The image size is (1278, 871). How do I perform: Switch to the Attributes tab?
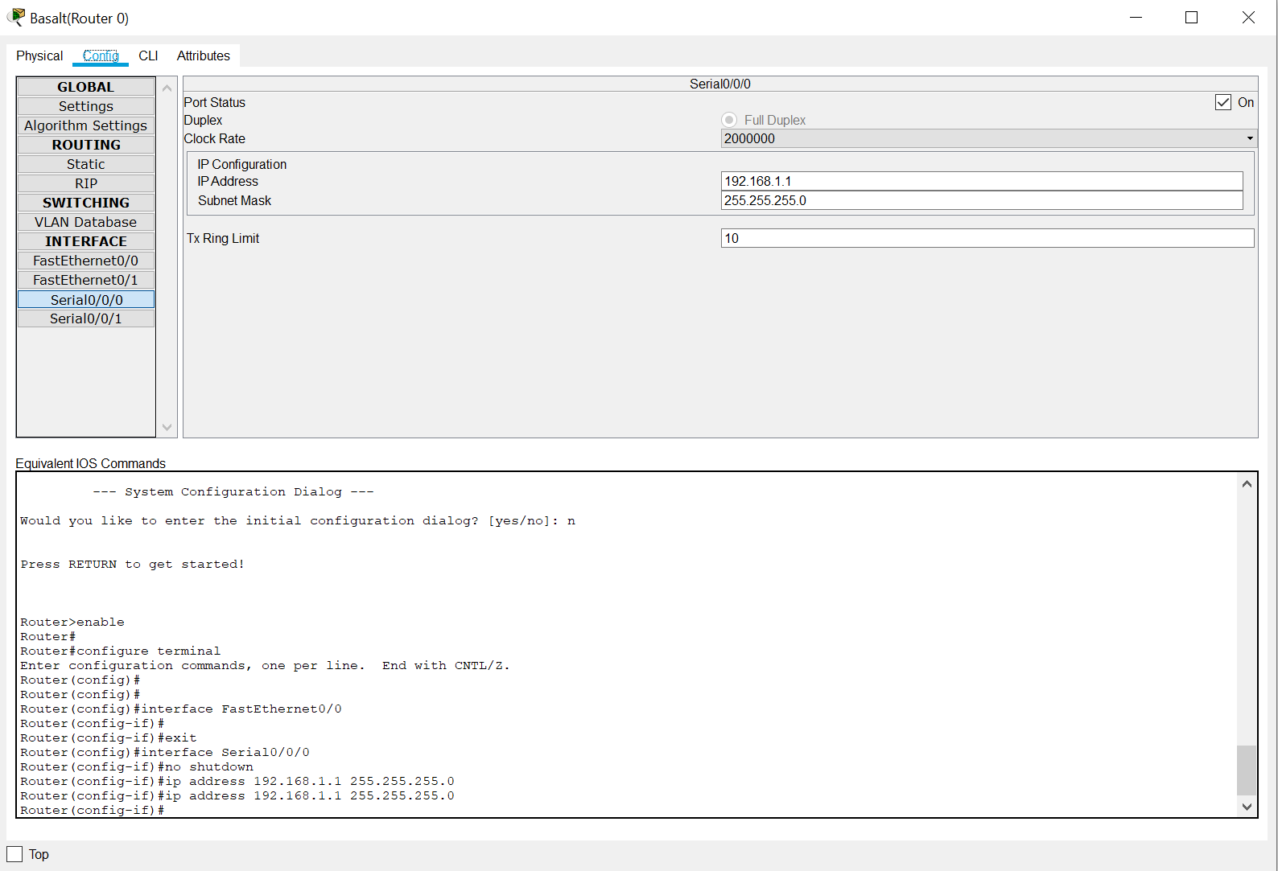coord(203,55)
